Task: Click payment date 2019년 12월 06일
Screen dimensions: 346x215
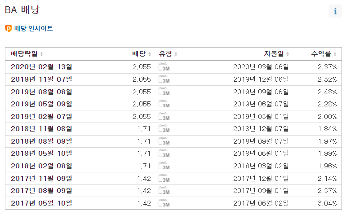Action: point(261,79)
